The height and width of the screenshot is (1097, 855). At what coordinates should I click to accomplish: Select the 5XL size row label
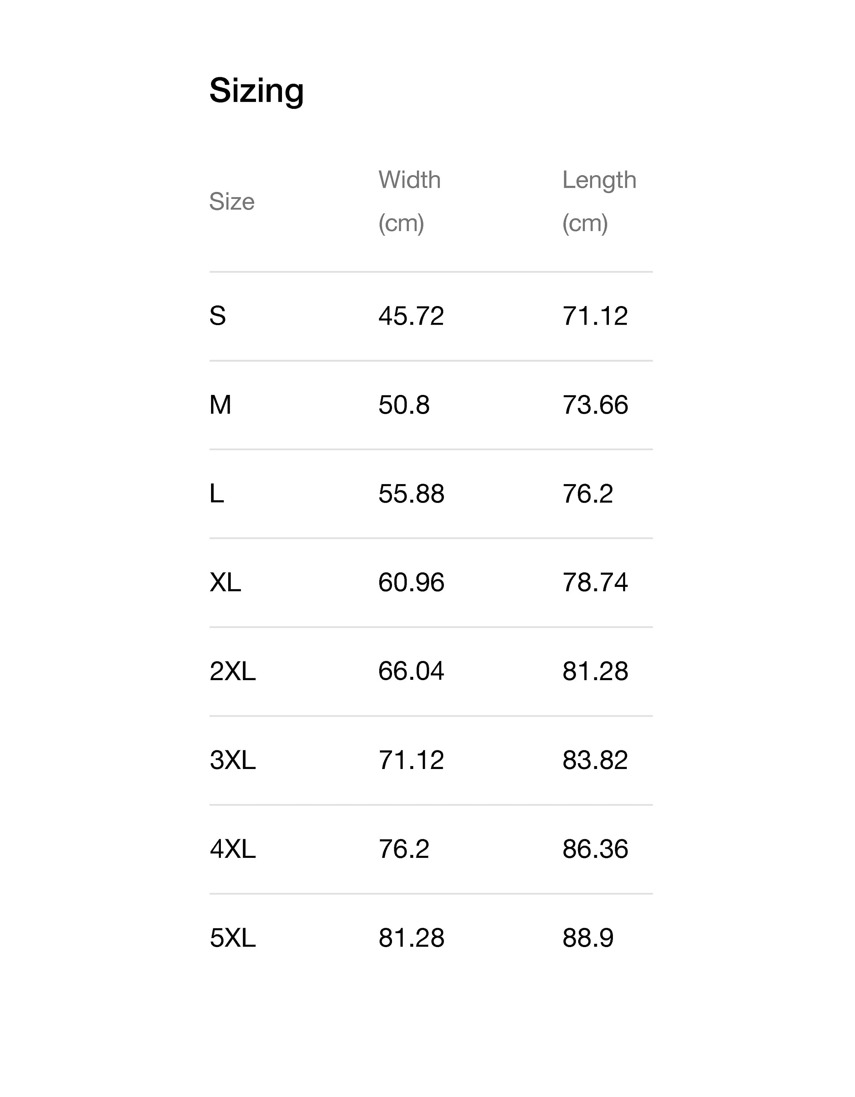pos(233,938)
